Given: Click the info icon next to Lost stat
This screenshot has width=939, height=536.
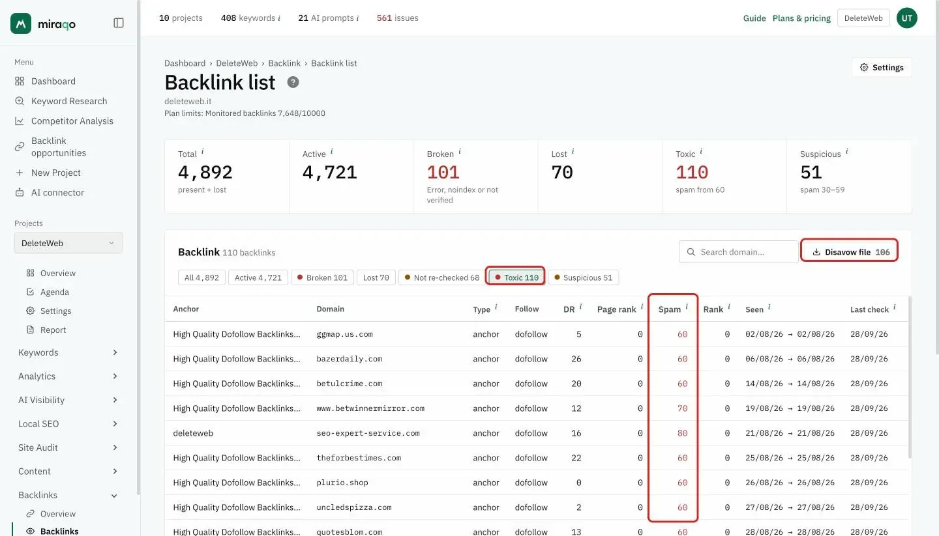Looking at the screenshot, I should tap(573, 152).
